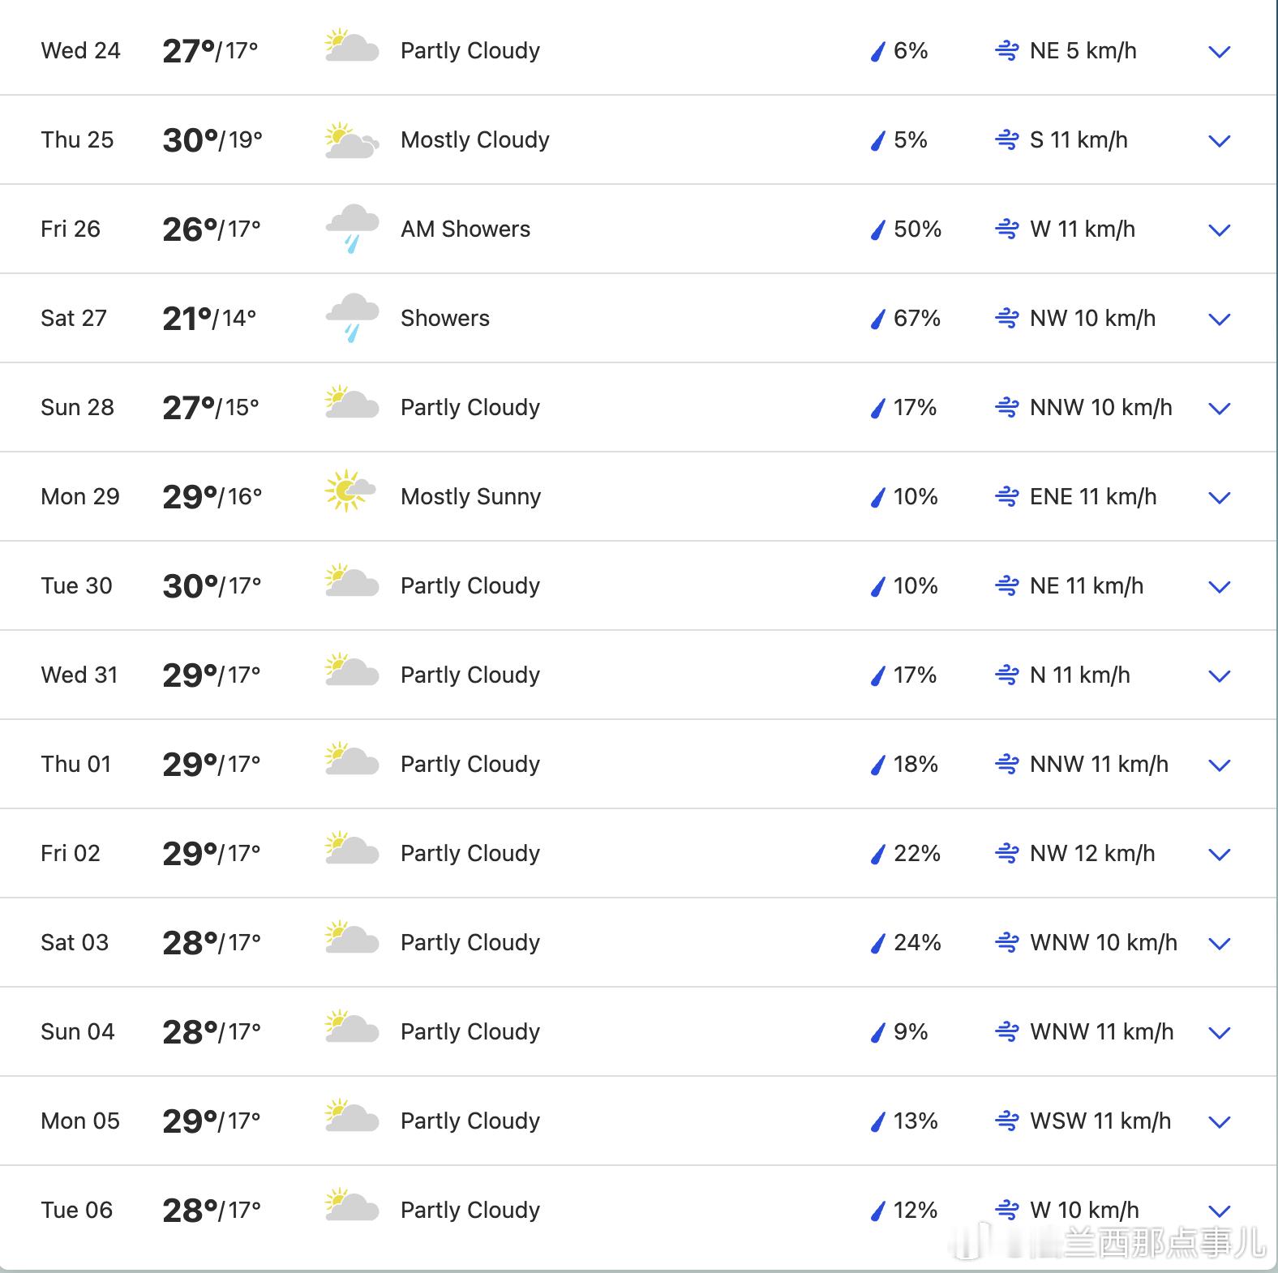Expand Tue 30 daily details arrow

pos(1219,587)
